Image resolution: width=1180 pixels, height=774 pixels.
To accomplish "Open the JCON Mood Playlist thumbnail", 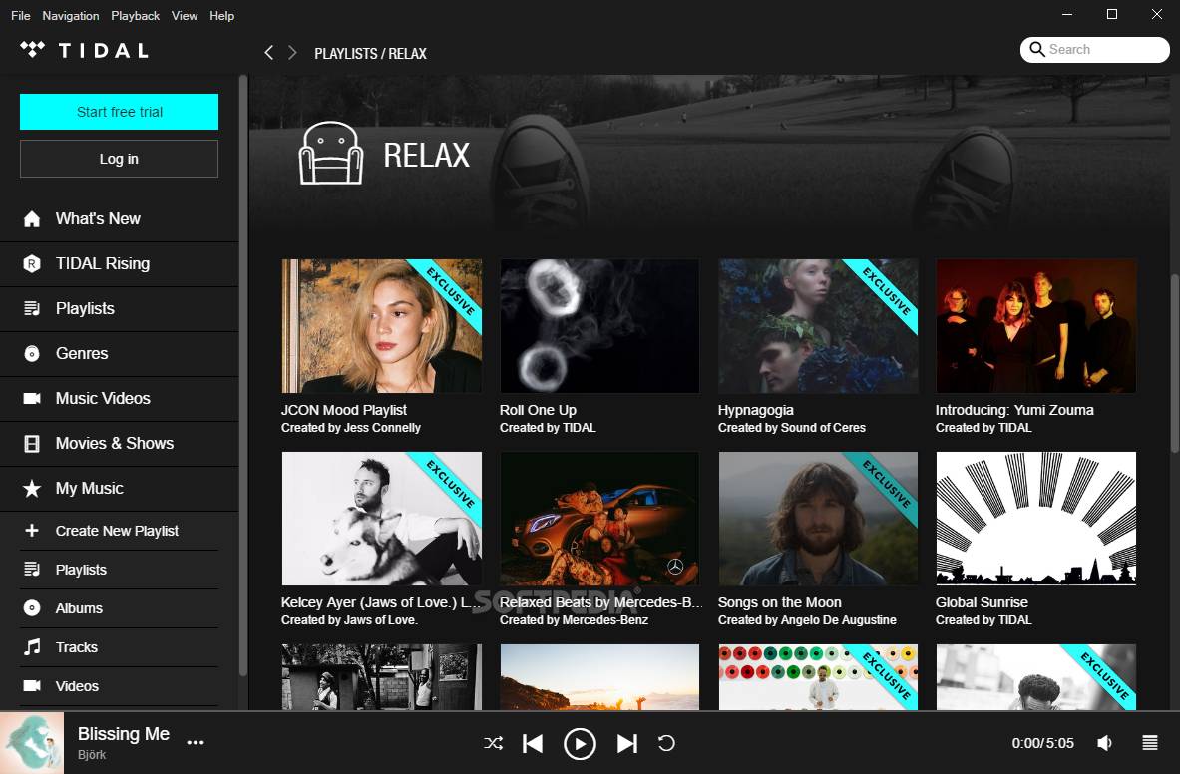I will coord(382,326).
